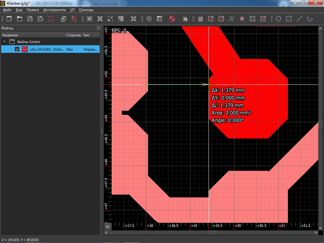
Task: Click the fit-to-frame zoom icon
Action: click(100, 19)
